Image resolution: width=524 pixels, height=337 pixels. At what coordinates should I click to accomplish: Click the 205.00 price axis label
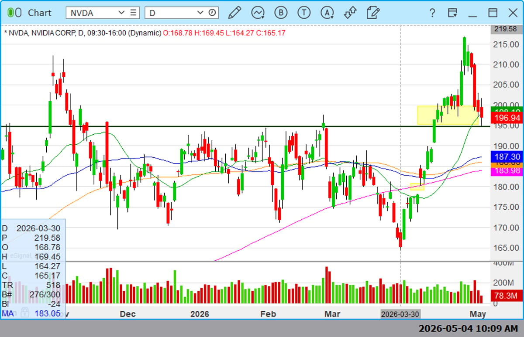(507, 85)
